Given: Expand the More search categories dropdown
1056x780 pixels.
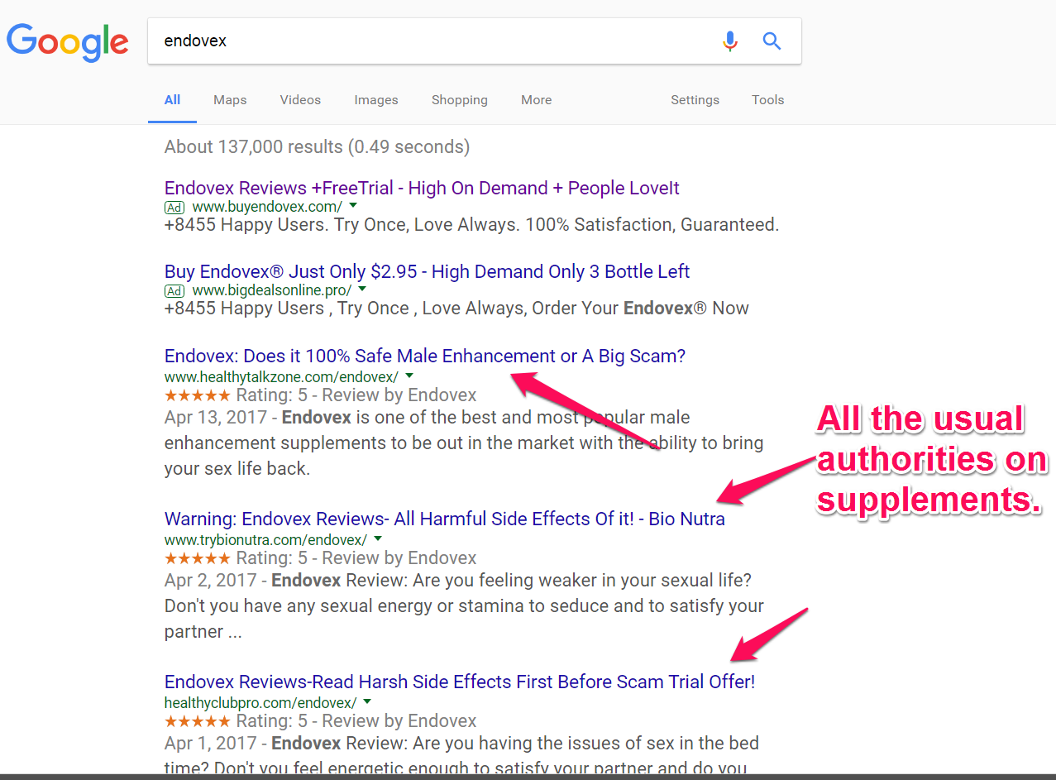Looking at the screenshot, I should [536, 99].
